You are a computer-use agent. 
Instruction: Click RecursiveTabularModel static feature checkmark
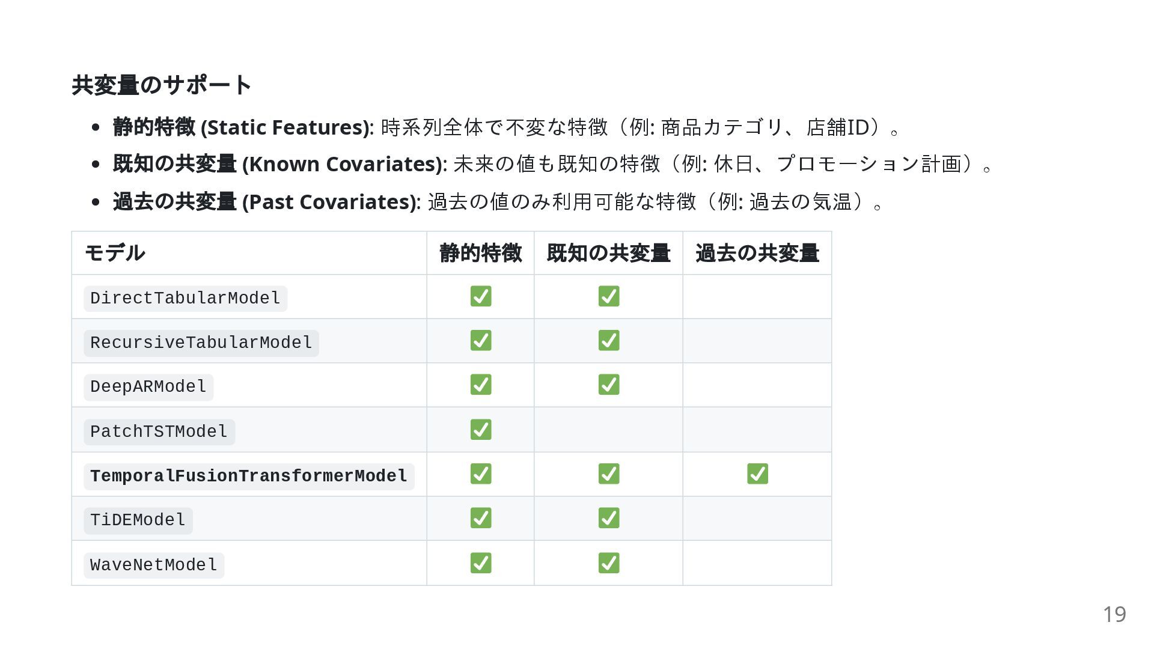coord(481,341)
